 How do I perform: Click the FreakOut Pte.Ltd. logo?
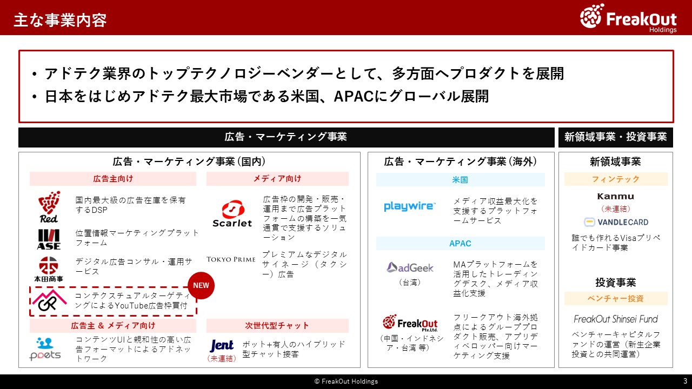(x=410, y=323)
